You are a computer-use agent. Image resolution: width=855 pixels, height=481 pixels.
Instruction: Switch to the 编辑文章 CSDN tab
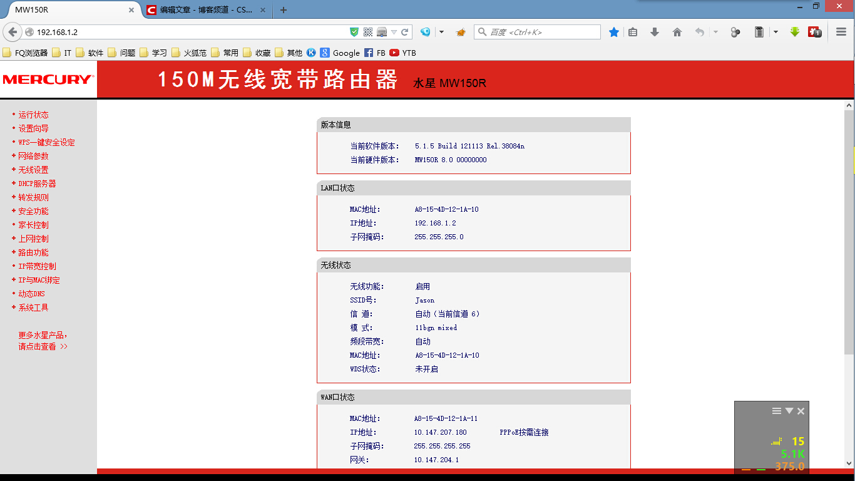[x=207, y=10]
